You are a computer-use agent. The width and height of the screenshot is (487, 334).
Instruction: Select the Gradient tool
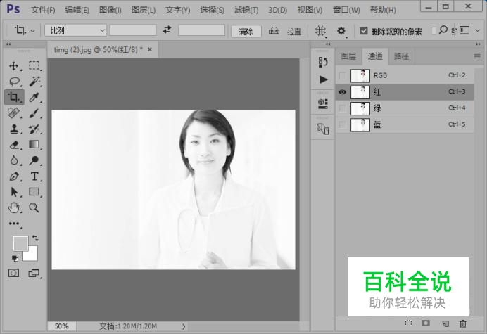click(34, 145)
